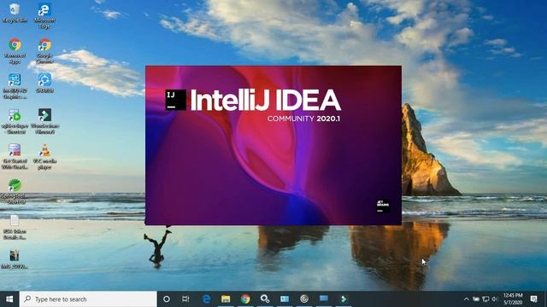Open the Action Center notification icon

point(533,299)
